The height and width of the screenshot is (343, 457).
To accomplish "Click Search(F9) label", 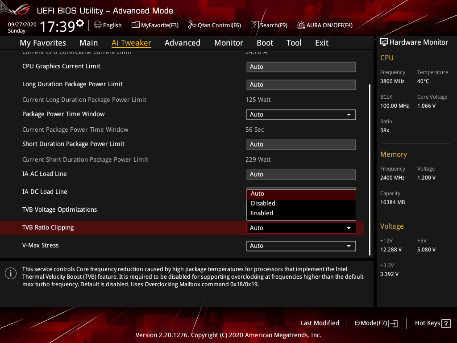I will coord(274,25).
